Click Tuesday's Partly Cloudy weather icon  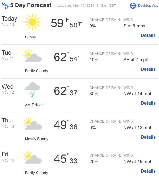[x=32, y=56]
